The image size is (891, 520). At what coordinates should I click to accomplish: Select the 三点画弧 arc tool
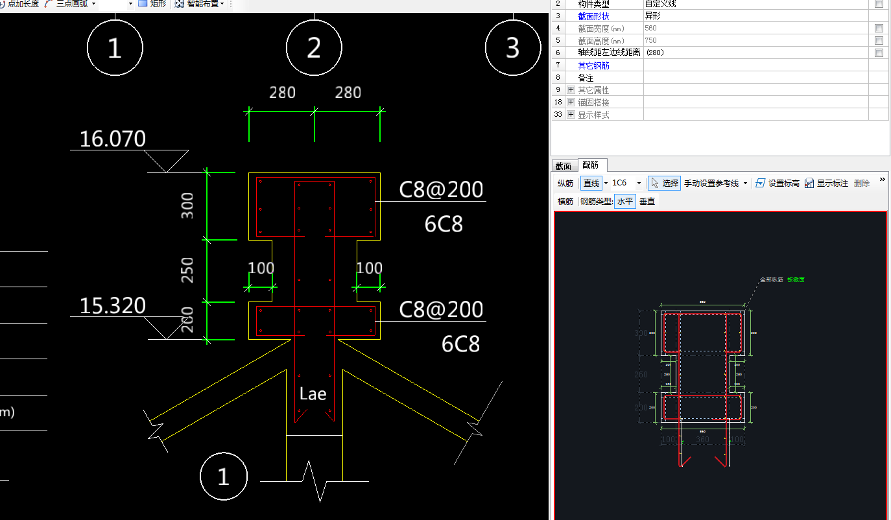click(x=66, y=3)
